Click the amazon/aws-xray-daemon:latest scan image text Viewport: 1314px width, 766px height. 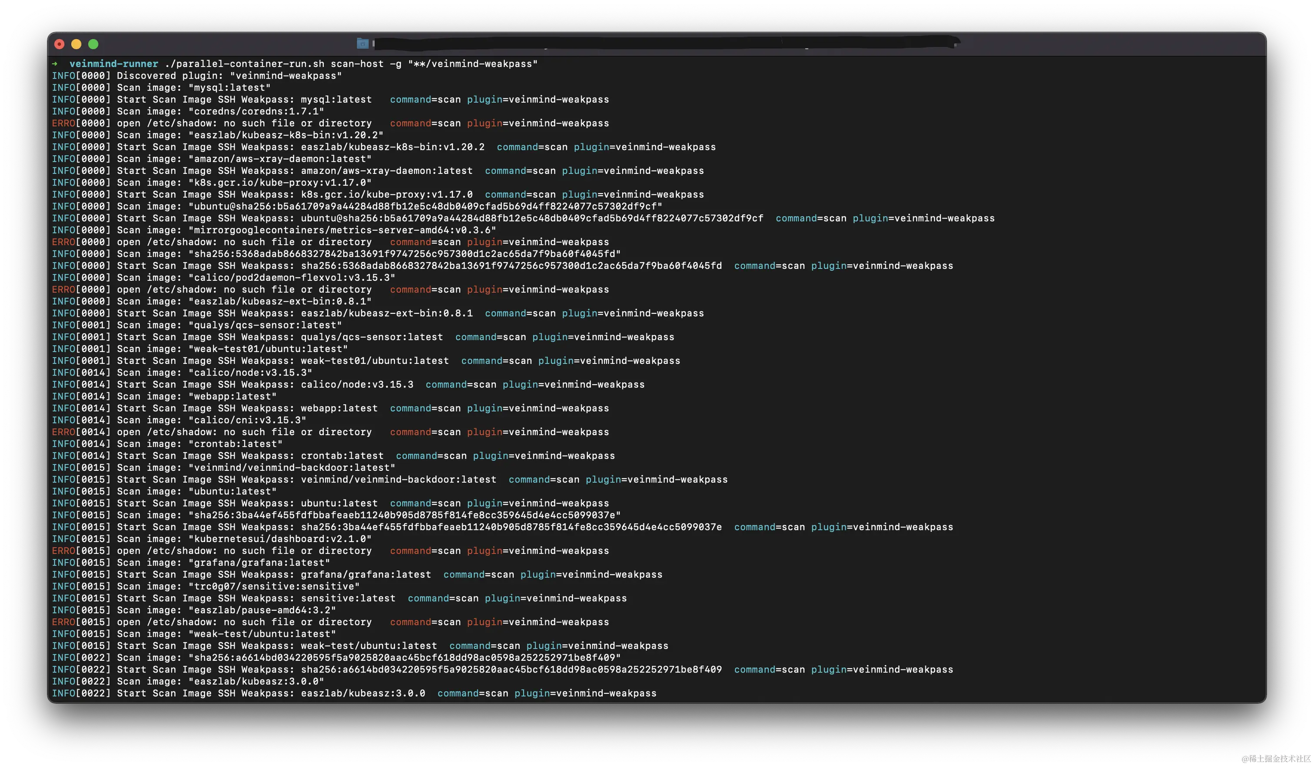[x=279, y=159]
